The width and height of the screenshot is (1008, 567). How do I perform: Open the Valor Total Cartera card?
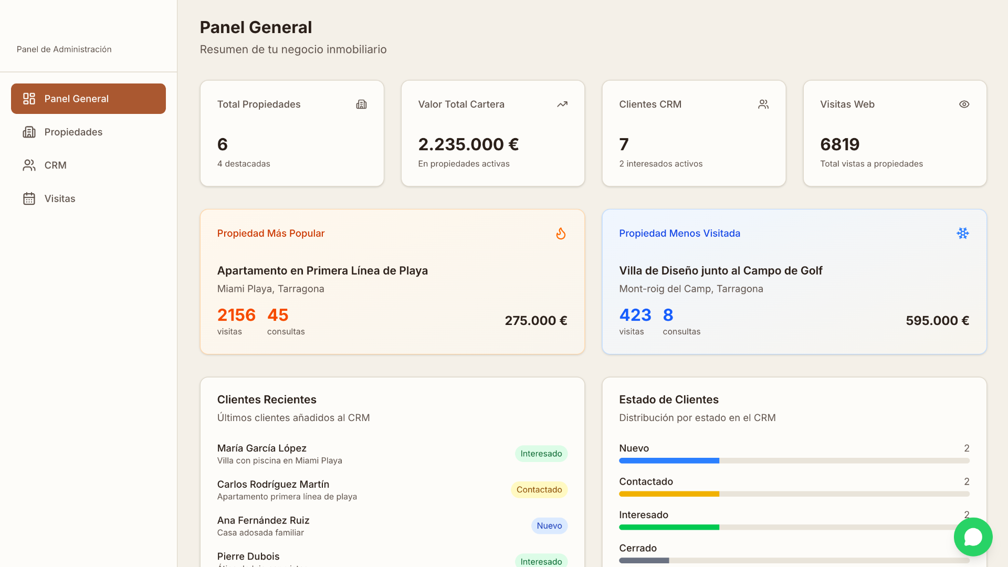click(493, 133)
